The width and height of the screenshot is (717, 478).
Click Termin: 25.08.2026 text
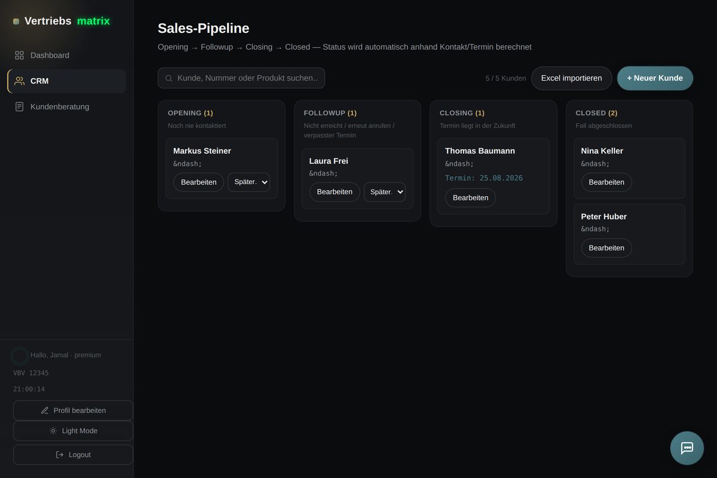tap(484, 178)
